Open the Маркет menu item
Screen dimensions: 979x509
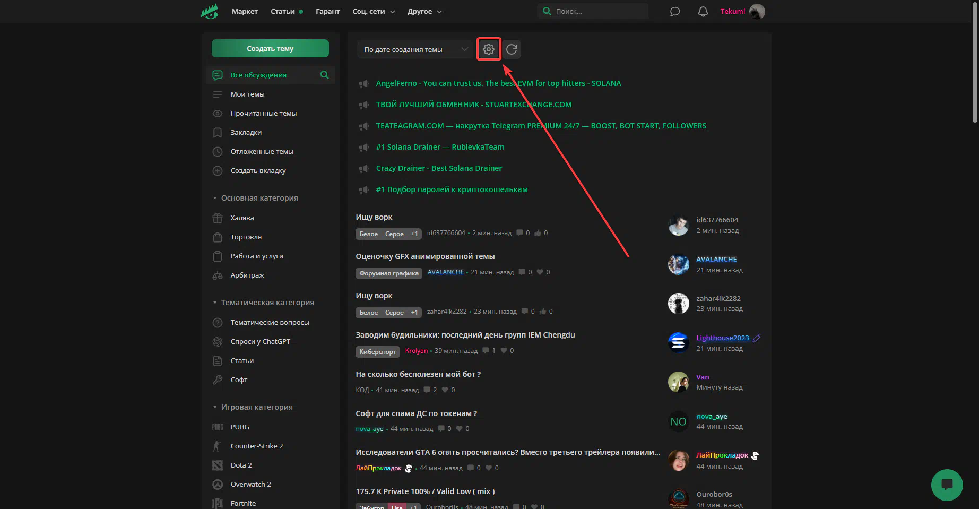click(245, 12)
